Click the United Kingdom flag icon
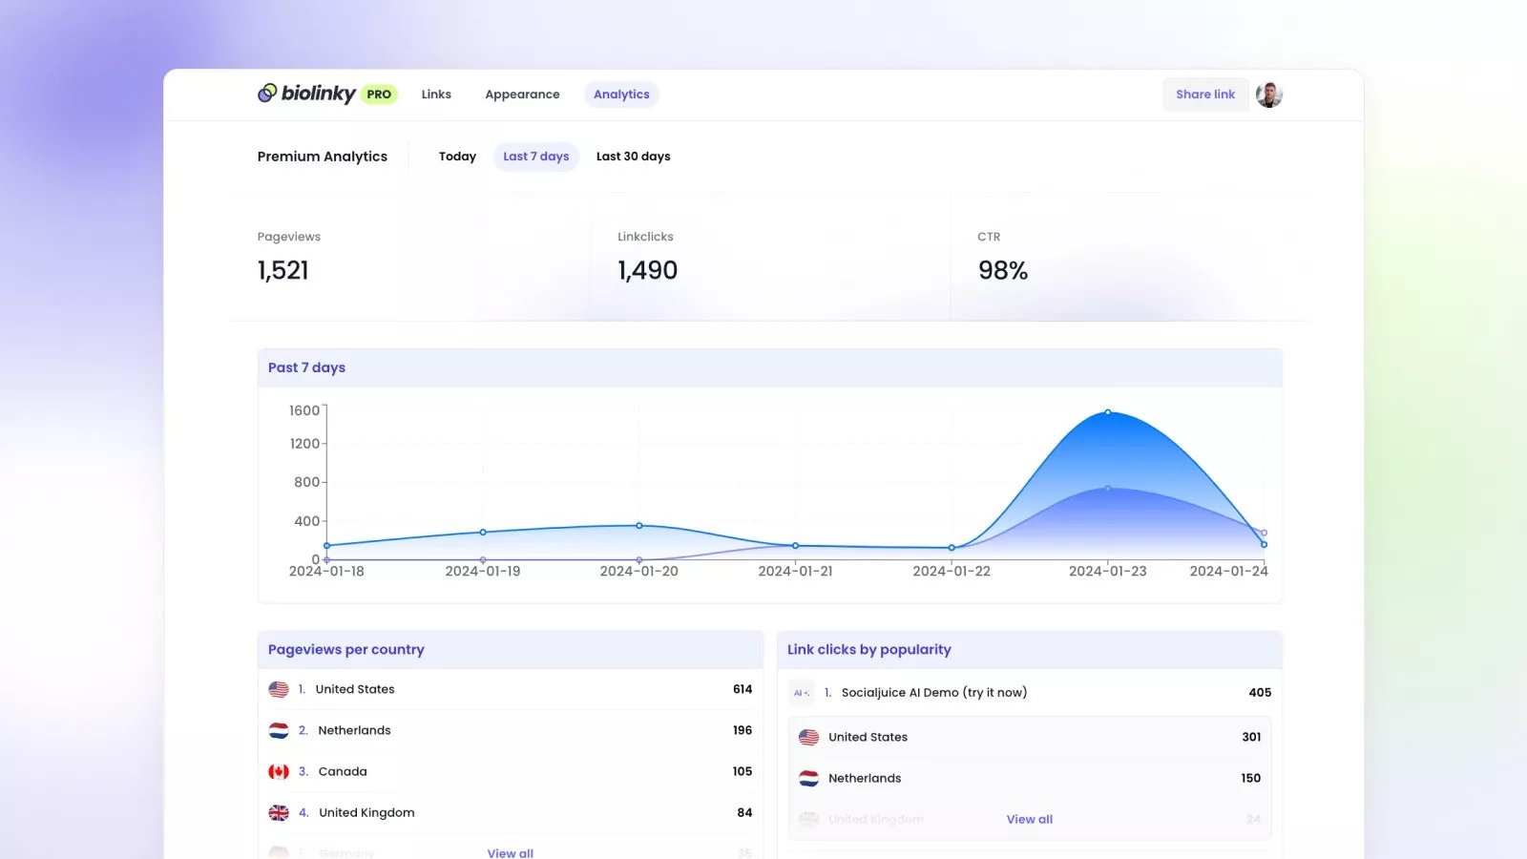The image size is (1527, 859). click(x=279, y=813)
